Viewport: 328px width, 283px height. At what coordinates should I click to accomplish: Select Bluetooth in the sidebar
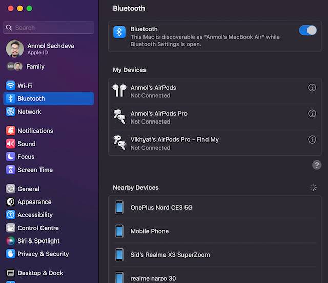[x=49, y=98]
